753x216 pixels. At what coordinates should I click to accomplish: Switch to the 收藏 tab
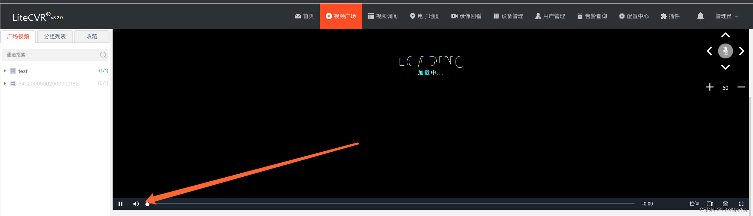(x=92, y=36)
